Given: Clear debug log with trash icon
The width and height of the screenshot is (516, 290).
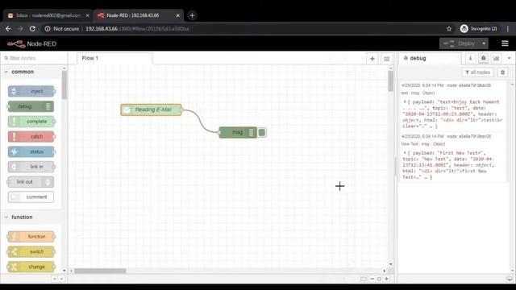Looking at the screenshot, I should coord(502,72).
